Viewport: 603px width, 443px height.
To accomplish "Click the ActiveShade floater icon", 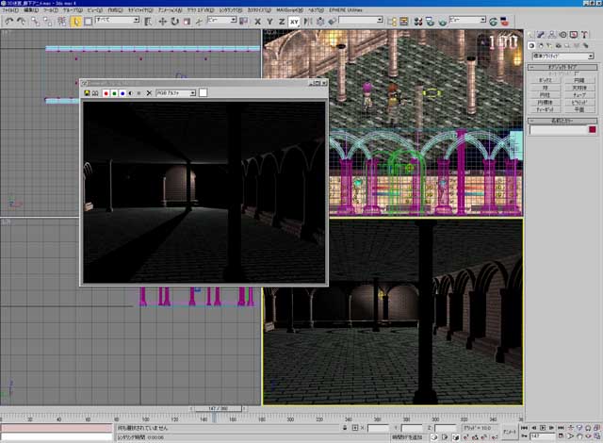I will coord(505,22).
